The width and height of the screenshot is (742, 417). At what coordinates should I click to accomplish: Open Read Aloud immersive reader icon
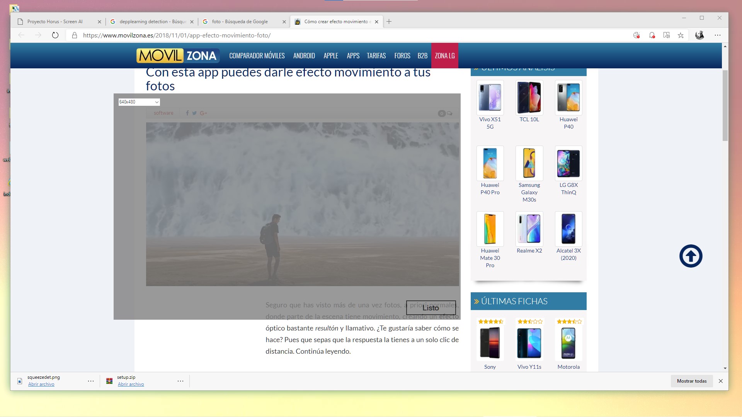tap(667, 35)
